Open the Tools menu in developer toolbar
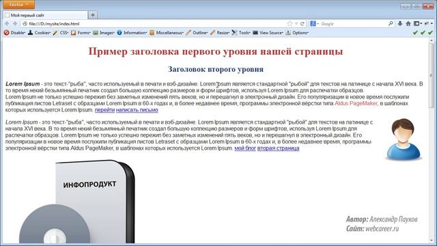The height and width of the screenshot is (246, 437). (x=244, y=33)
